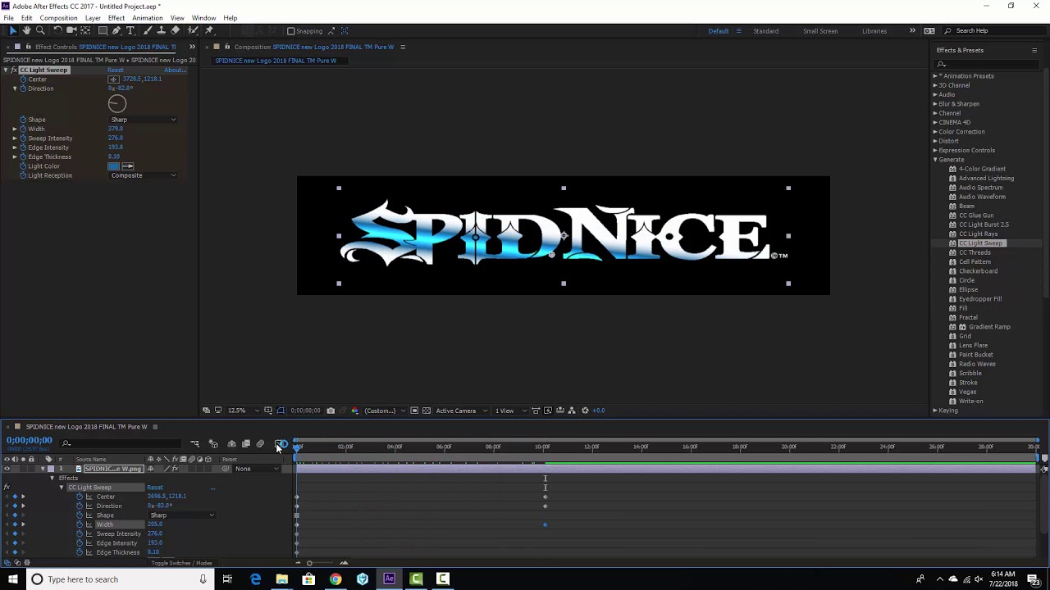Open the Light Reception Composite dropdown
This screenshot has width=1050, height=590.
point(144,175)
